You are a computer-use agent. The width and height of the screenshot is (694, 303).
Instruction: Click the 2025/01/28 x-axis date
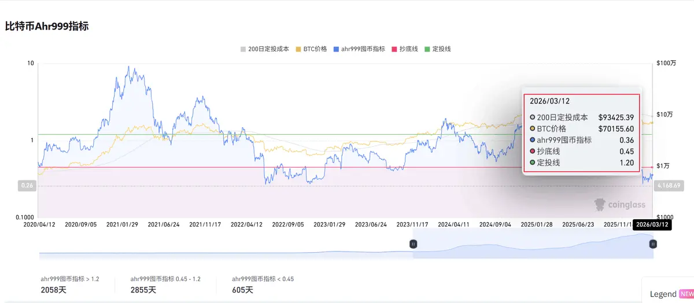[x=537, y=224]
